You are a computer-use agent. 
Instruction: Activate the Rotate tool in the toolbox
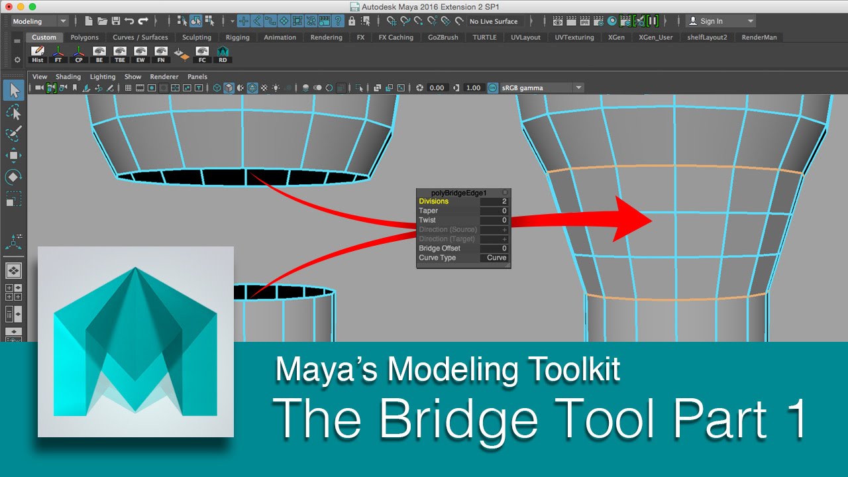click(x=14, y=178)
